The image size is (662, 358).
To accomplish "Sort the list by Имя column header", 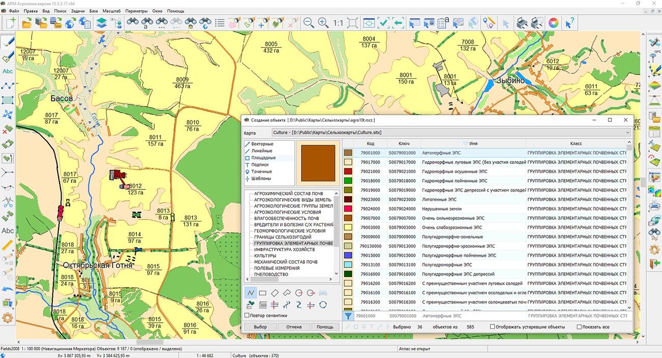I will click(473, 144).
